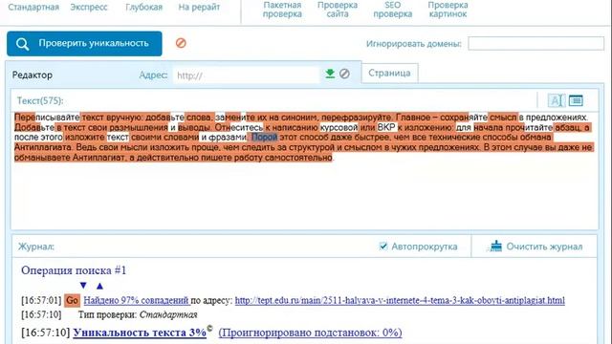The height and width of the screenshot is (344, 612).
Task: Switch to the Экспресс check mode
Action: click(x=89, y=7)
